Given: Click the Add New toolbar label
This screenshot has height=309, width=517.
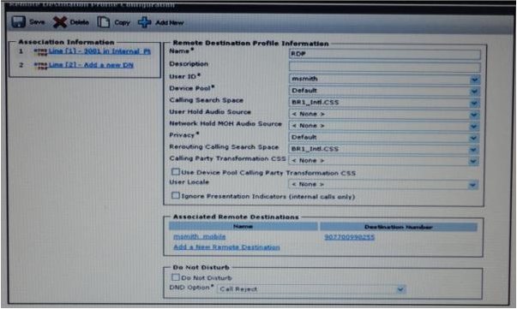Looking at the screenshot, I should (x=170, y=23).
